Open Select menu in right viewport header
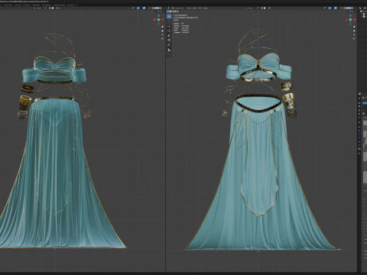The width and height of the screenshot is (367, 275). pos(195,8)
